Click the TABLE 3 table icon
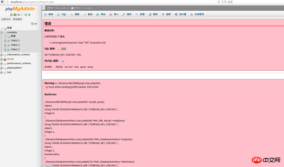Image resolution: width=284 pixels, height=167 pixels. (x=9, y=50)
